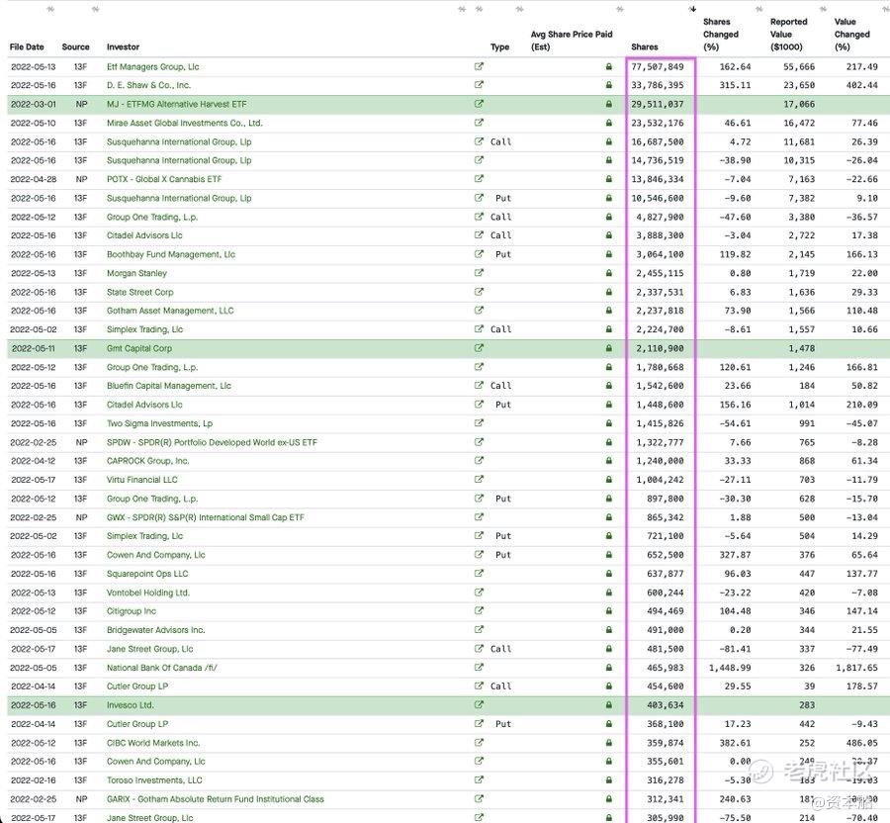
Task: Select shares value 77,507,849
Action: [658, 66]
